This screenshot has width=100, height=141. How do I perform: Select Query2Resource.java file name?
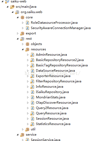52,108
